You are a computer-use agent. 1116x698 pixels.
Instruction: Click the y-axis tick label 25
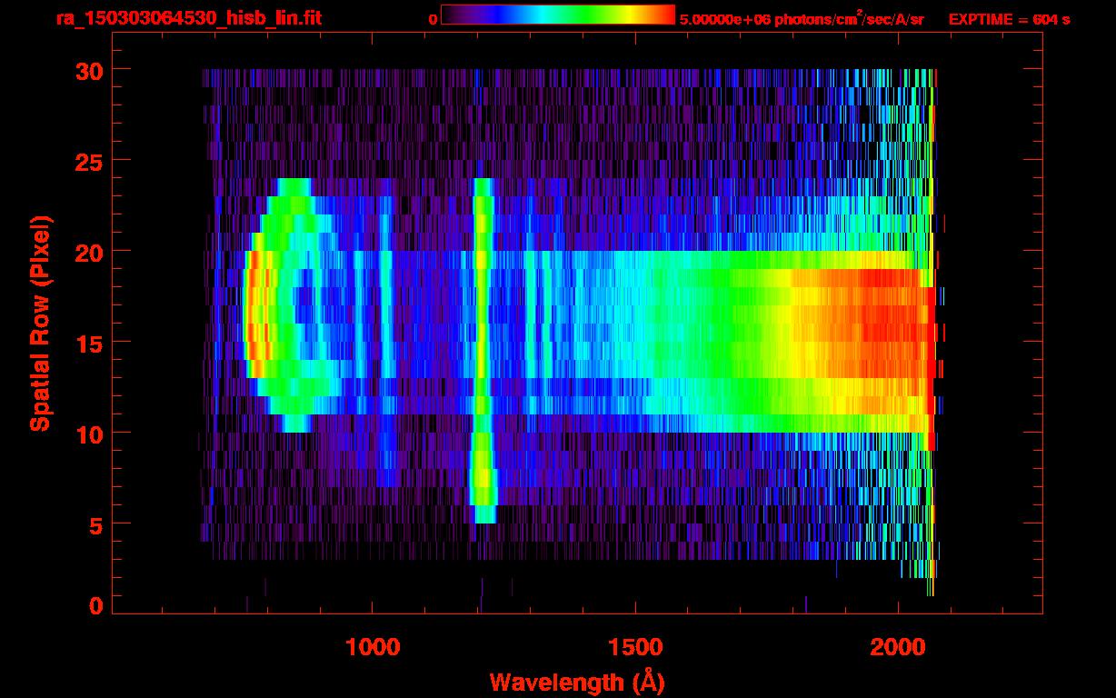pyautogui.click(x=88, y=161)
